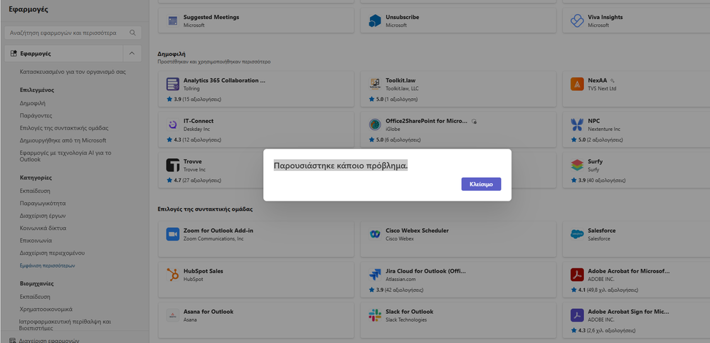Close the error dialog with Κλείσιμο
The height and width of the screenshot is (343, 710).
tap(481, 184)
